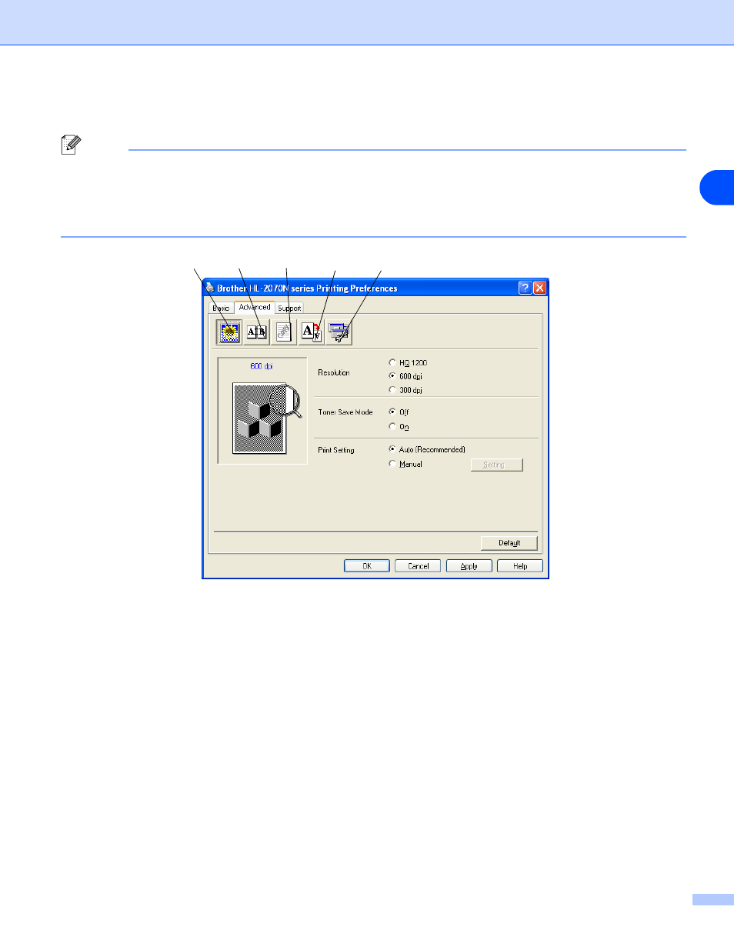Select 300 dpi resolution
734x950 pixels.
click(x=406, y=390)
